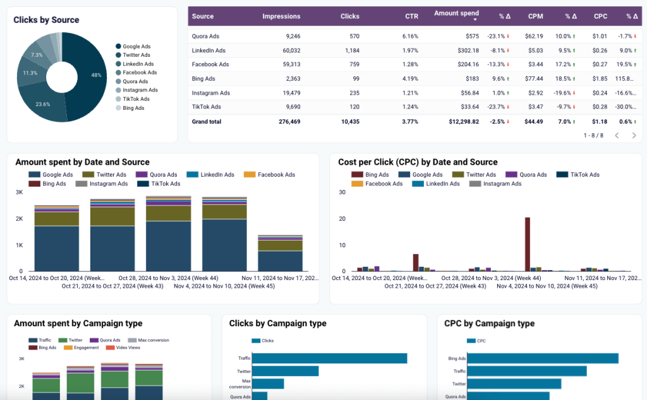647x400 pixels.
Task: Go to previous table page arrow
Action: (617, 136)
